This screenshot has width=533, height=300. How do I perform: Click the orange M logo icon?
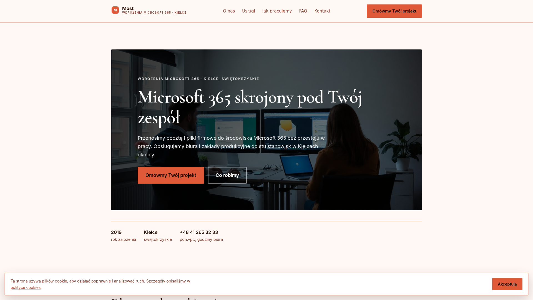pos(115,10)
